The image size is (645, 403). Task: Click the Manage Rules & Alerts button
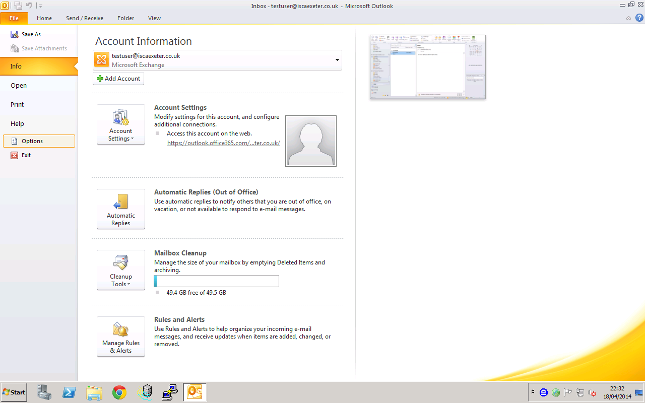121,337
